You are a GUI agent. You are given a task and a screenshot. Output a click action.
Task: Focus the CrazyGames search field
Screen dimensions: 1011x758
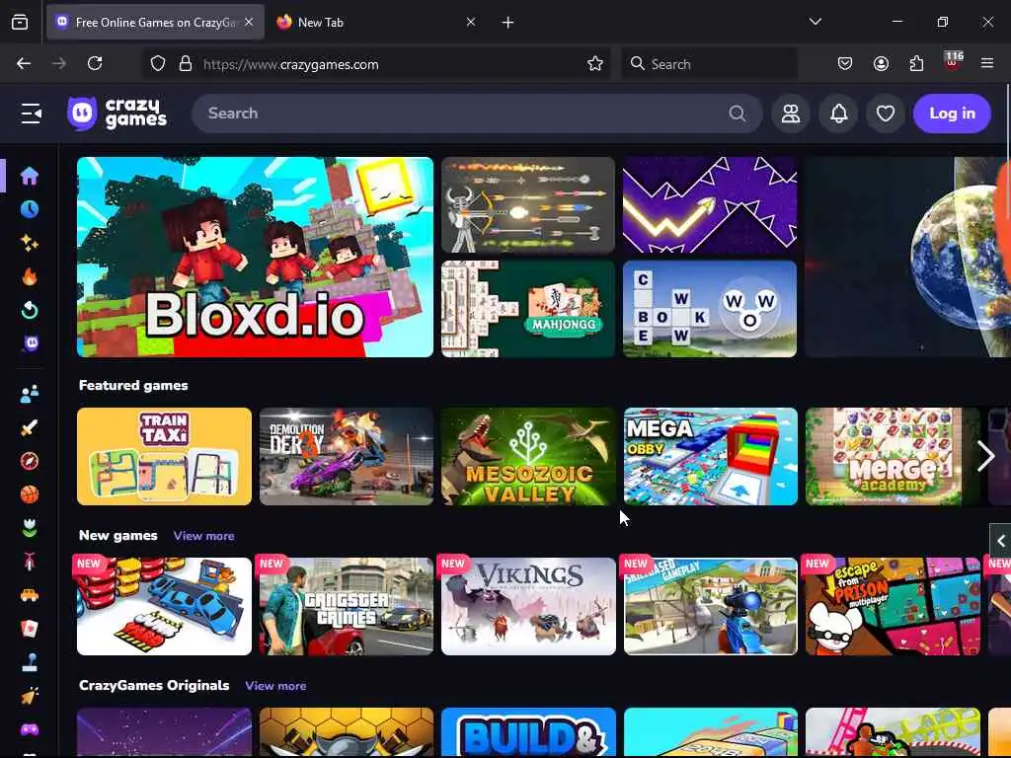click(477, 114)
